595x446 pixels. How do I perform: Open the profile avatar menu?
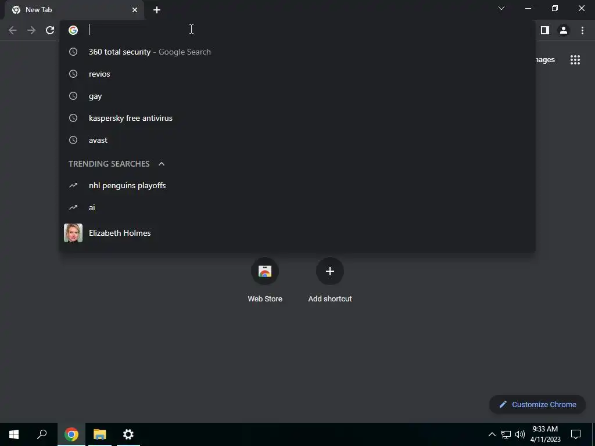point(564,30)
